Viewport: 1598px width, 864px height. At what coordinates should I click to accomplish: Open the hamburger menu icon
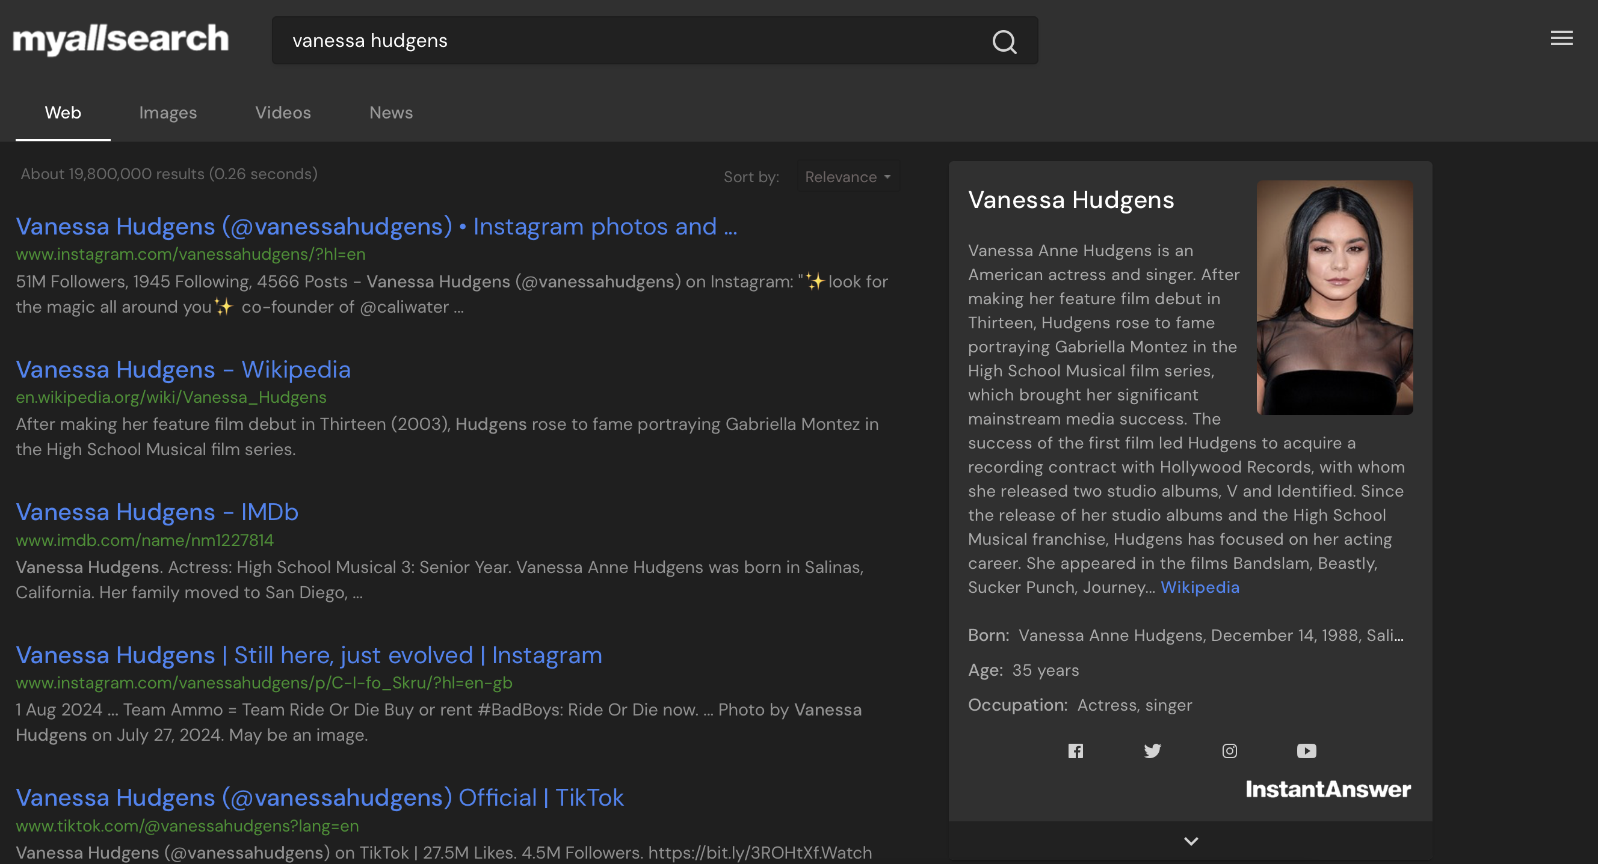click(x=1561, y=38)
